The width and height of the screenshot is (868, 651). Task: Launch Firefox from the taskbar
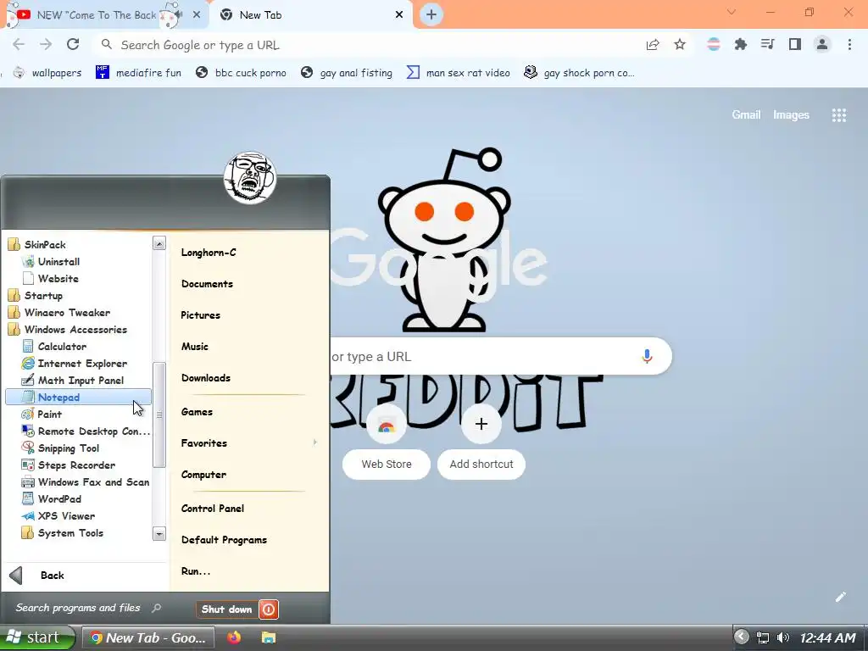(234, 637)
